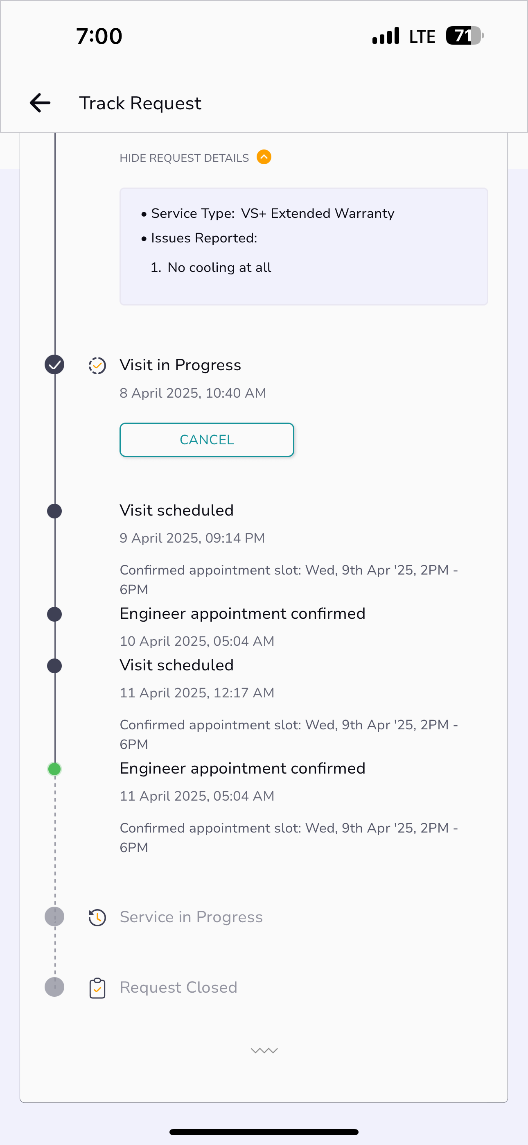
Task: Collapse details via orange chevron icon
Action: pos(264,157)
